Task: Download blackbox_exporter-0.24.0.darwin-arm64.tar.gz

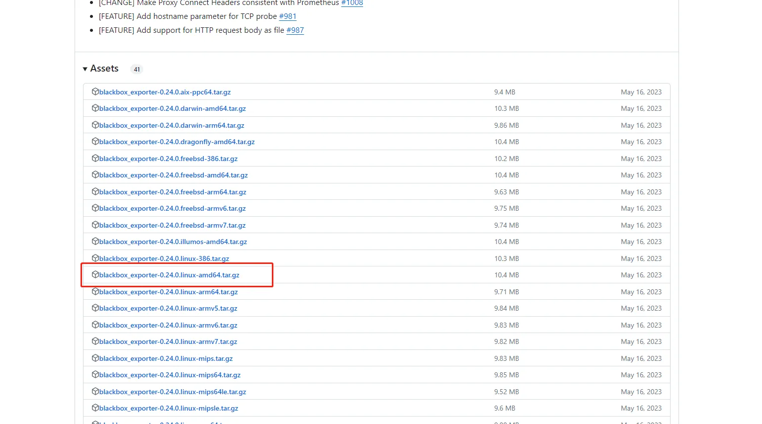Action: [x=172, y=125]
